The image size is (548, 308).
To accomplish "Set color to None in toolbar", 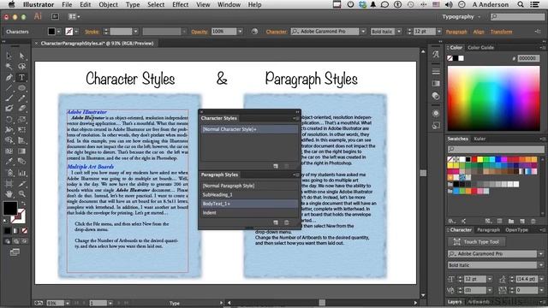I will 25,231.
